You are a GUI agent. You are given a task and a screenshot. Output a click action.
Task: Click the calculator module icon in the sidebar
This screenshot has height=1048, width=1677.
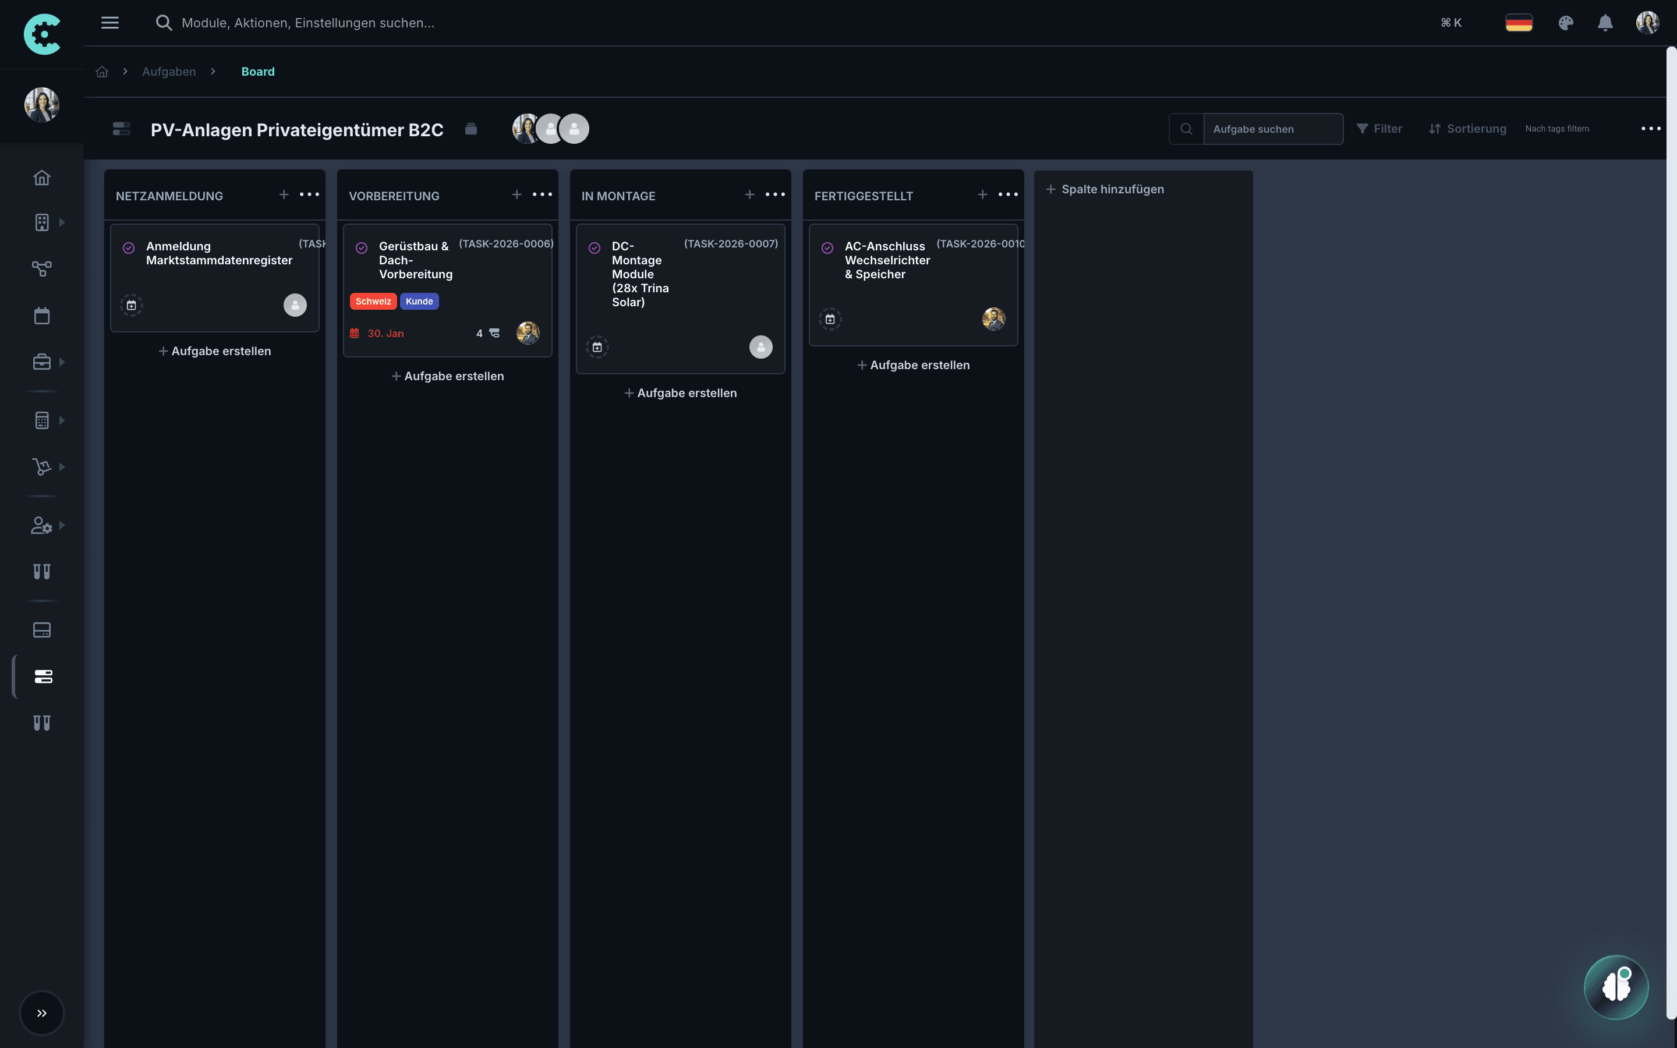[x=41, y=419]
